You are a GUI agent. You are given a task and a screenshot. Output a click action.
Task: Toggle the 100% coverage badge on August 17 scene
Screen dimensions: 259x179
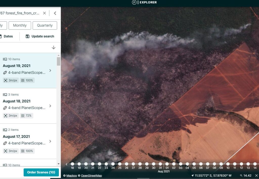[x=27, y=151]
